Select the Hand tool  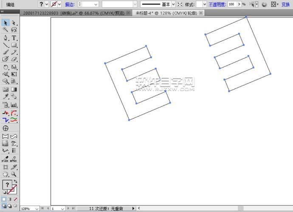coord(6,174)
